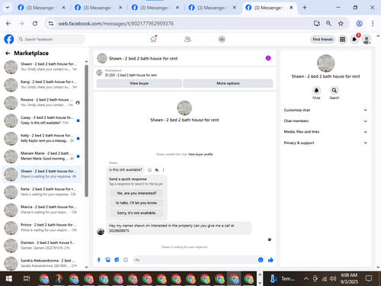The width and height of the screenshot is (381, 286).
Task: Expand Media, files and links section
Action: [x=325, y=132]
